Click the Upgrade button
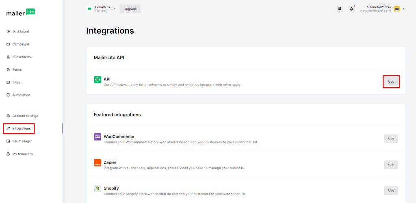Viewport: 416px width, 203px height. pyautogui.click(x=130, y=9)
